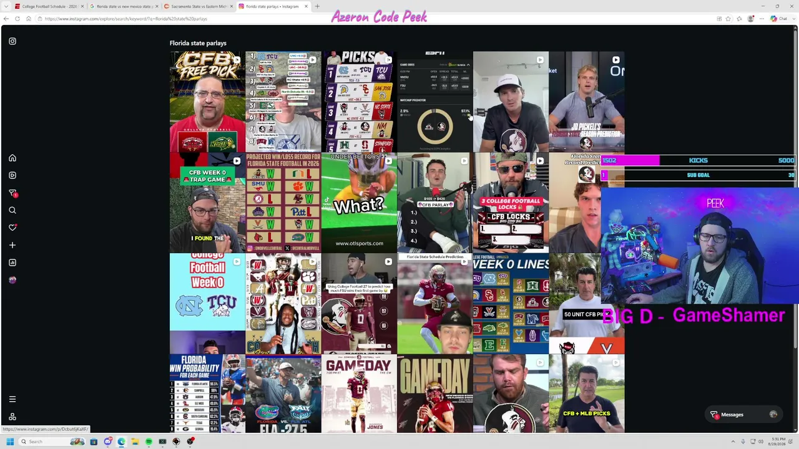Image resolution: width=799 pixels, height=449 pixels.
Task: Open Microsoft Store from the taskbar
Action: [94, 442]
